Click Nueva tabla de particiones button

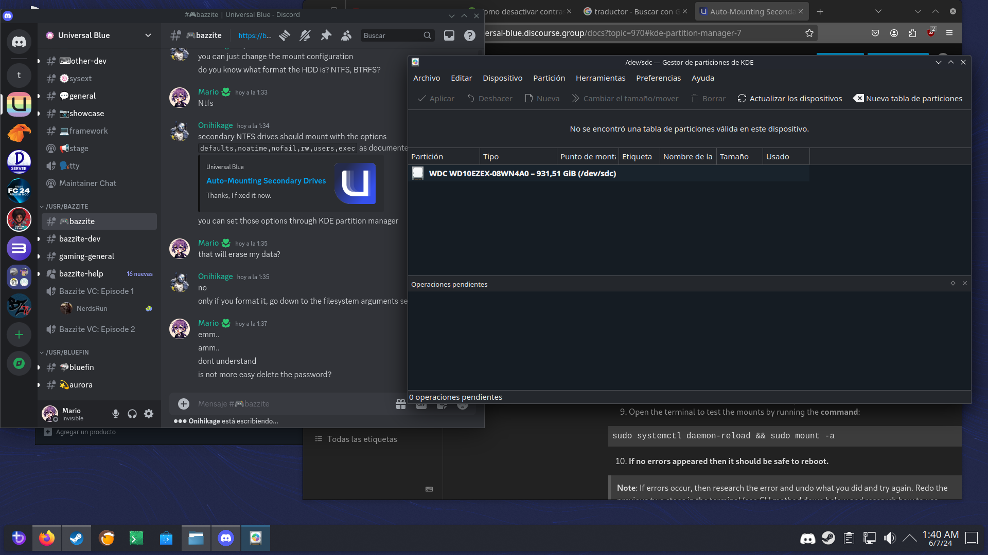click(908, 99)
